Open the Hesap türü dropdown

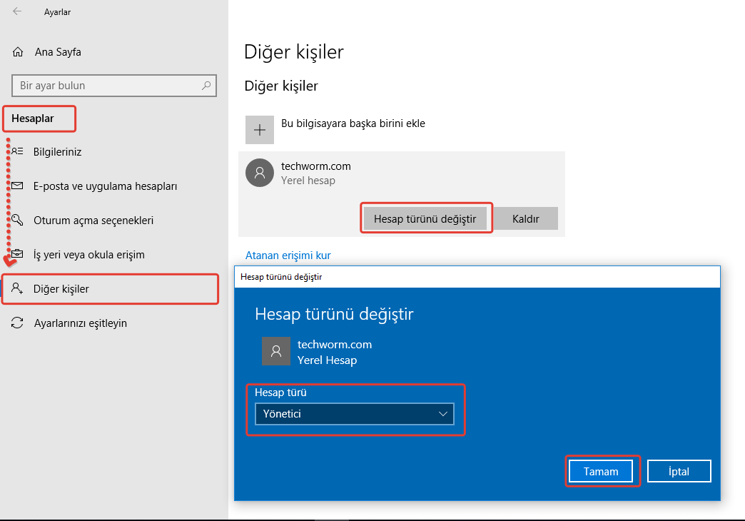[x=354, y=414]
